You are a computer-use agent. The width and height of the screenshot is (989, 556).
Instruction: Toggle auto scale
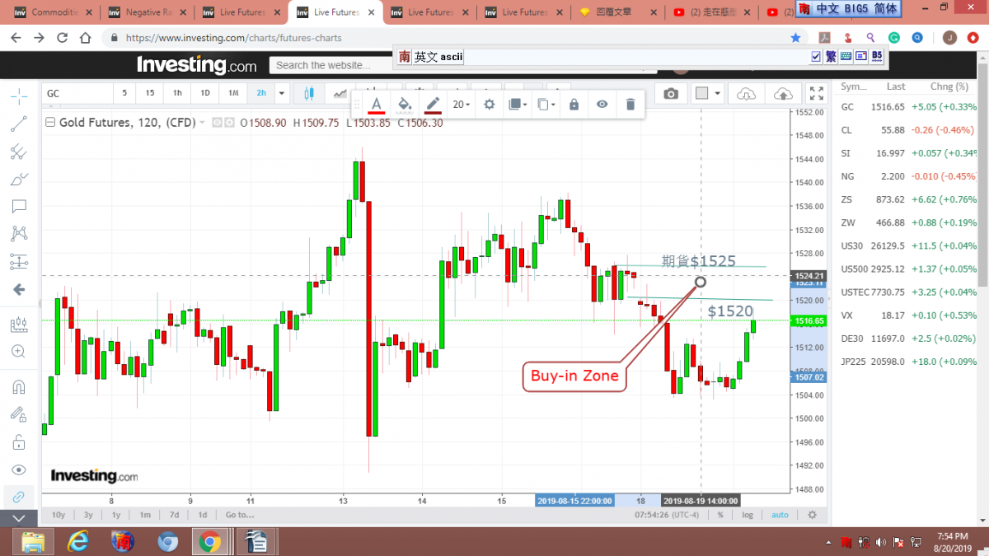(780, 515)
